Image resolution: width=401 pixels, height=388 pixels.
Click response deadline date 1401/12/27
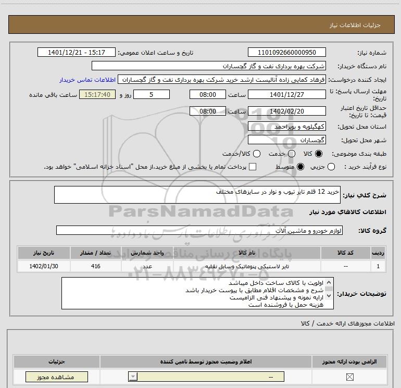pos(286,94)
